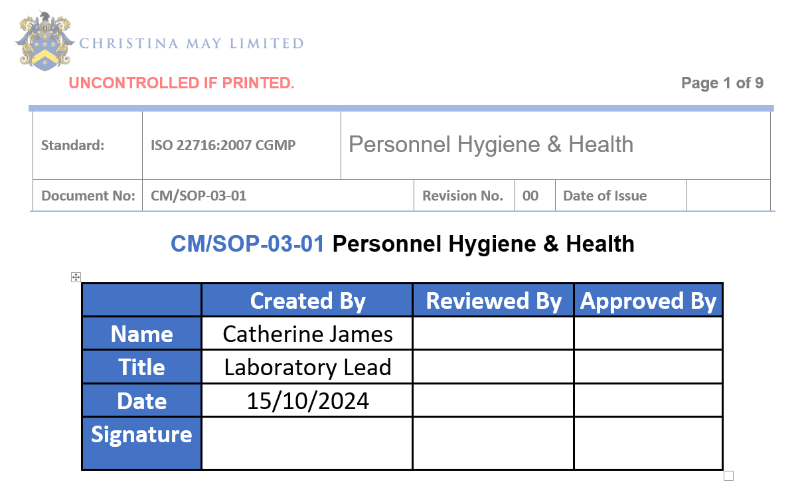The height and width of the screenshot is (504, 806).
Task: Click the empty Date of Issue field
Action: coord(728,196)
